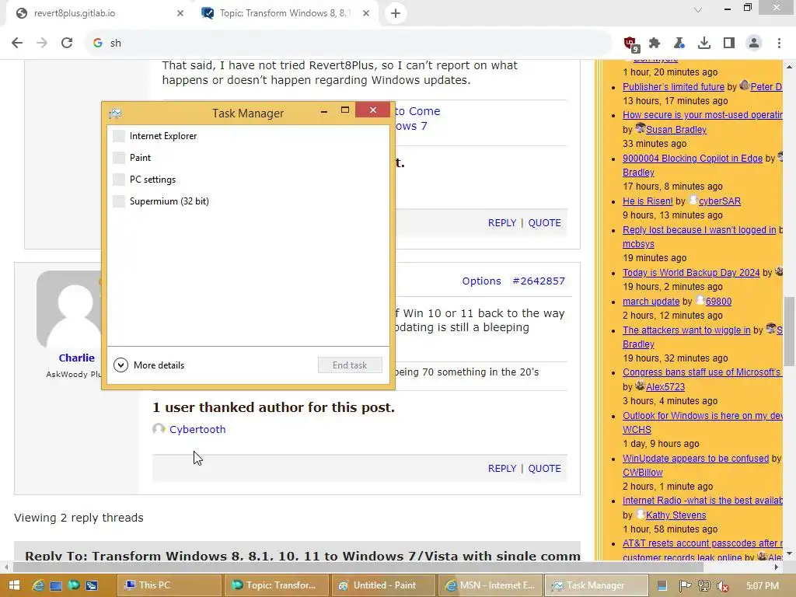Close the Topic: Transform Windows tab
The height and width of the screenshot is (597, 796).
(x=366, y=13)
